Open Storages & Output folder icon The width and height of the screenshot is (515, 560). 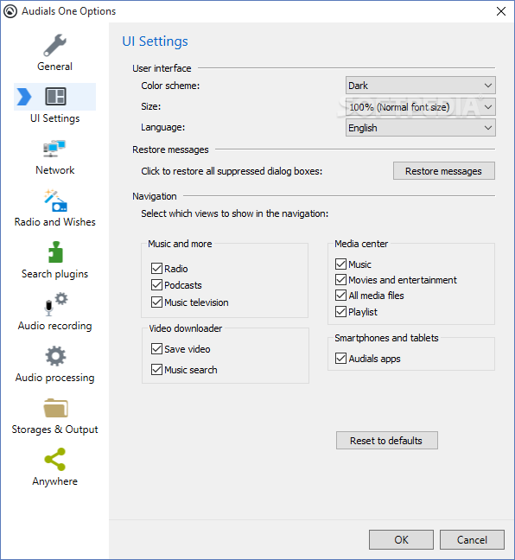pos(55,408)
